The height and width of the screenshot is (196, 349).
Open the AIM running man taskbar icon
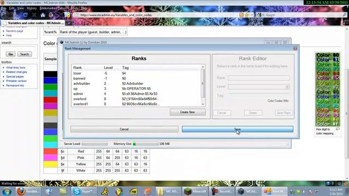[x=105, y=191]
